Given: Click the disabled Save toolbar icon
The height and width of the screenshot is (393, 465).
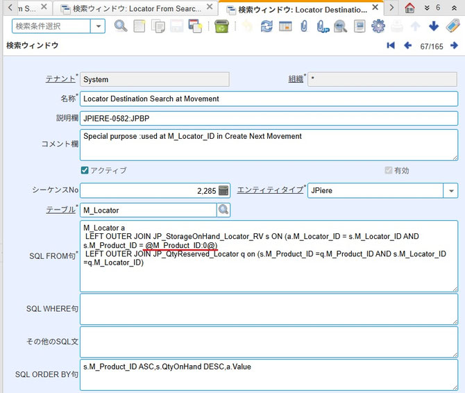Looking at the screenshot, I should point(176,26).
